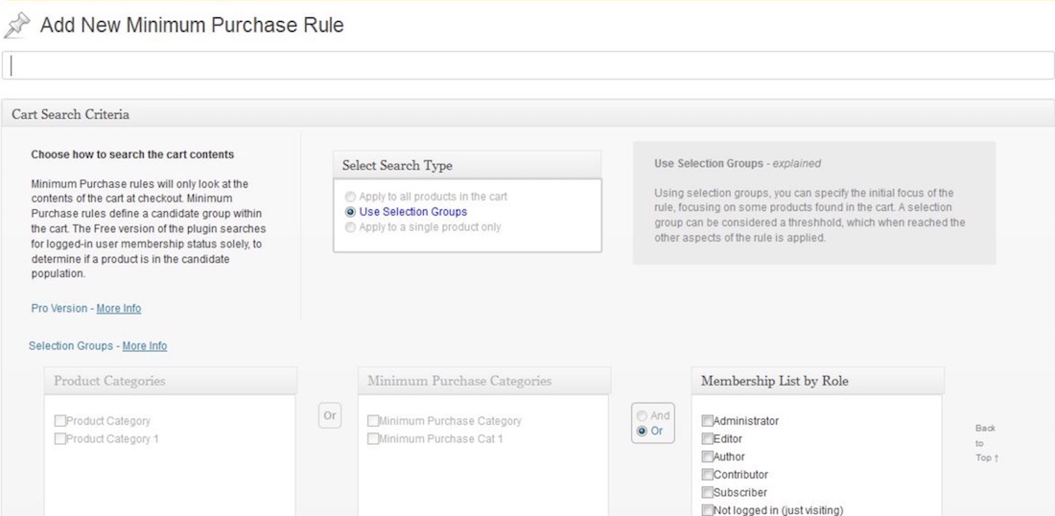Tick the Subscriber role checkbox
The width and height of the screenshot is (1055, 516).
pos(707,492)
